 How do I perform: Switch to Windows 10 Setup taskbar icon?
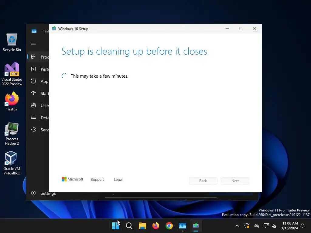coord(196,226)
